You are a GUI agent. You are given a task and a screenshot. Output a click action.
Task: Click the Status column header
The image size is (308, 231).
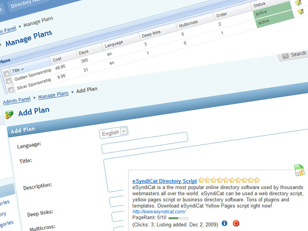coord(259,5)
